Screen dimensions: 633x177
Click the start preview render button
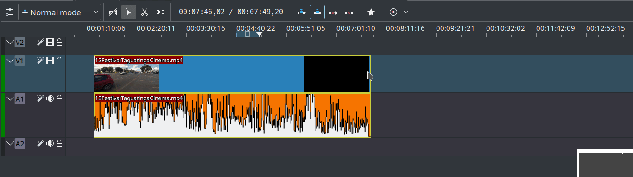393,12
